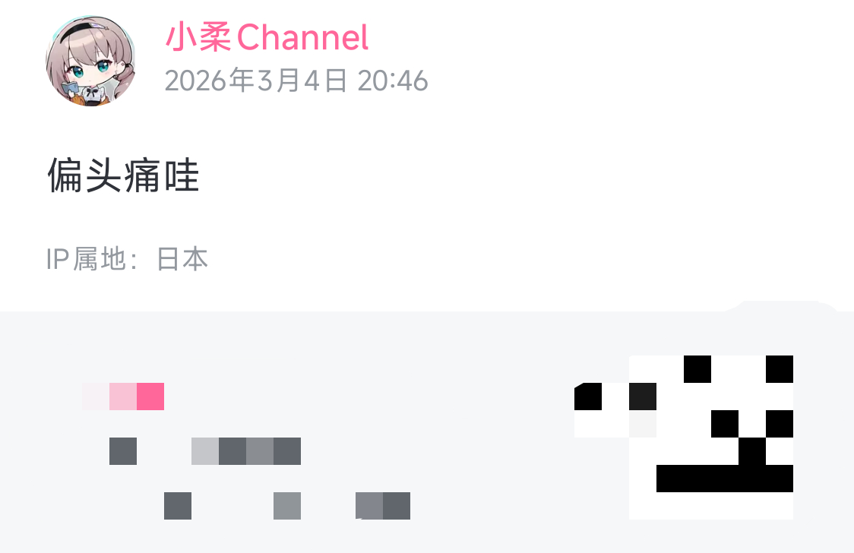Select the IP属地:日本 location label
Image resolution: width=854 pixels, height=553 pixels.
tap(127, 259)
